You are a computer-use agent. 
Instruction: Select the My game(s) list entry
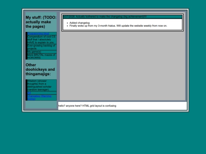(x=42, y=52)
